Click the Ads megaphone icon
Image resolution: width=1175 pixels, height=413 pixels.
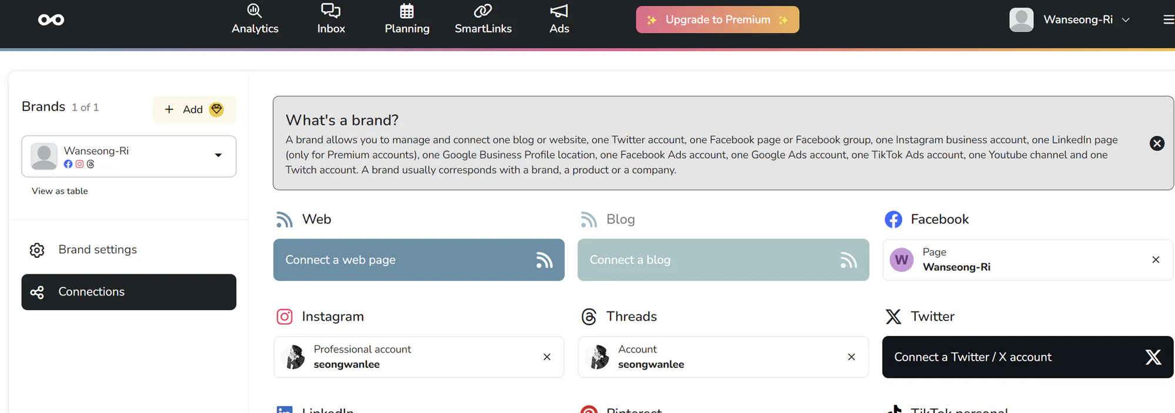tap(559, 11)
